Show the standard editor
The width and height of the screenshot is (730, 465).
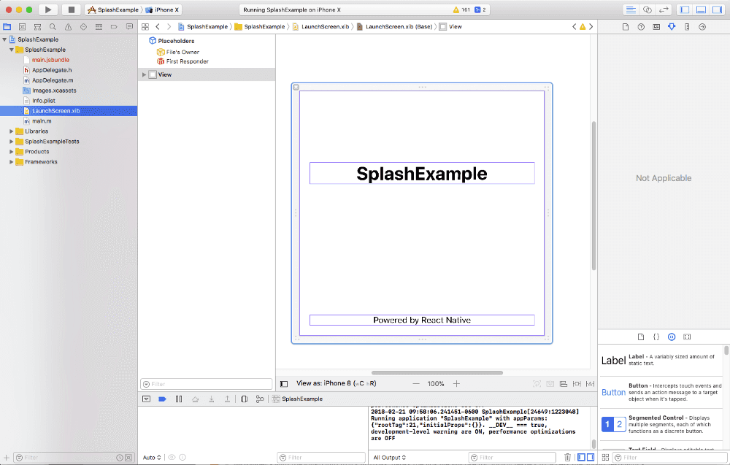click(x=631, y=9)
